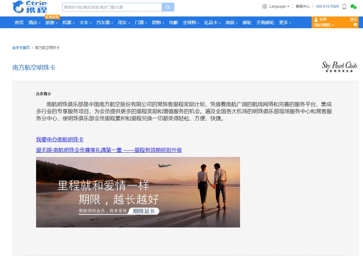Expand the 汽车票 menu dropdown
This screenshot has width=363, height=256.
105,23
